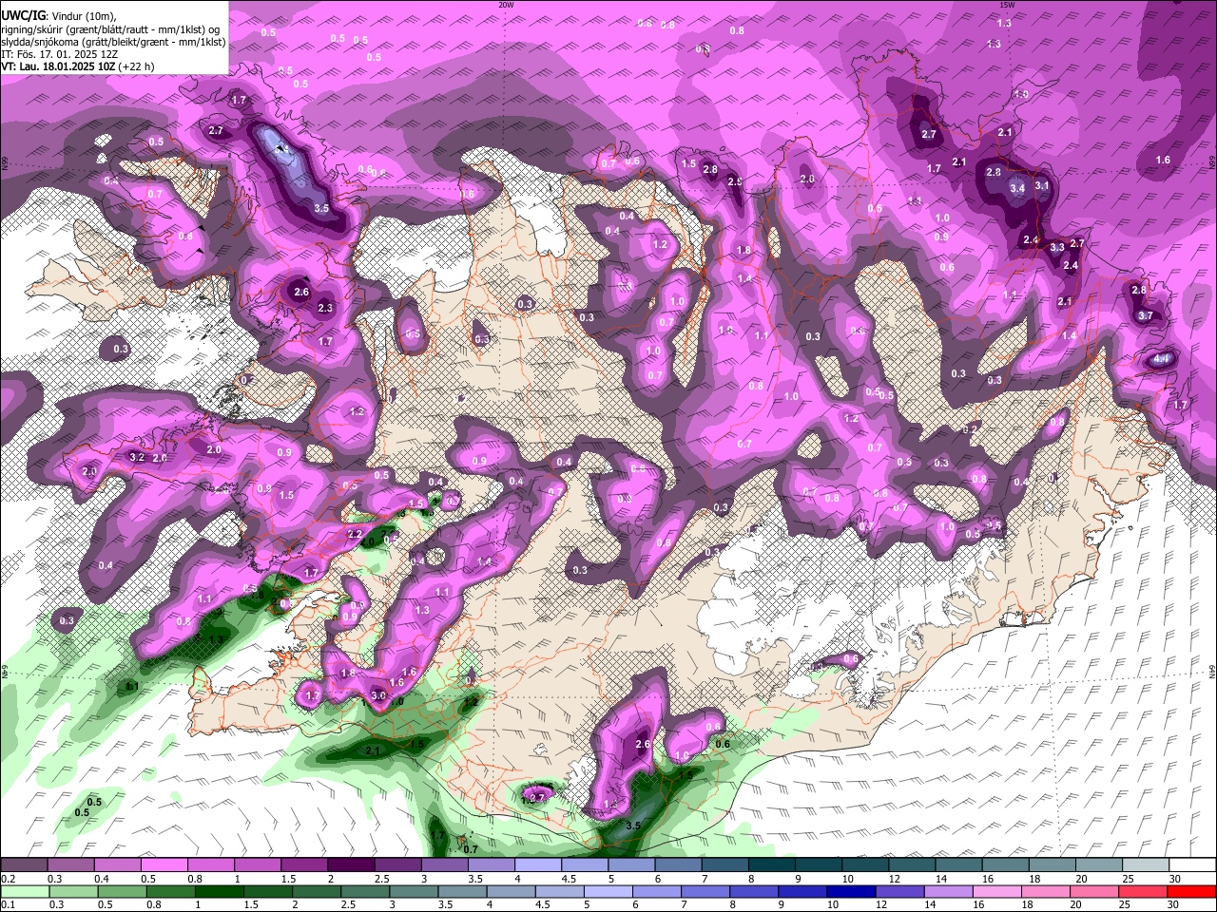
Task: Pick rain legend swatch between 0.5 and 0.8
Action: (x=122, y=892)
